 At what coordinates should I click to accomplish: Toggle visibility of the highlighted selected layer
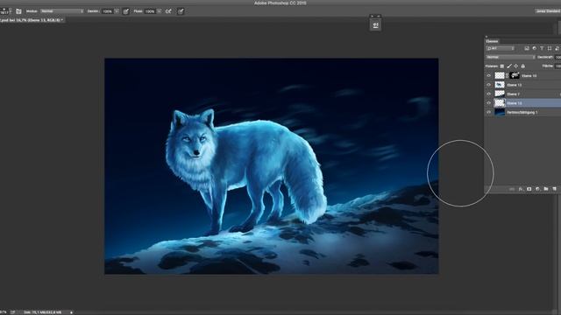point(489,103)
